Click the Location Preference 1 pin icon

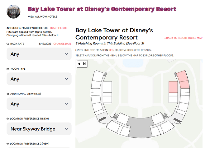click(7, 119)
